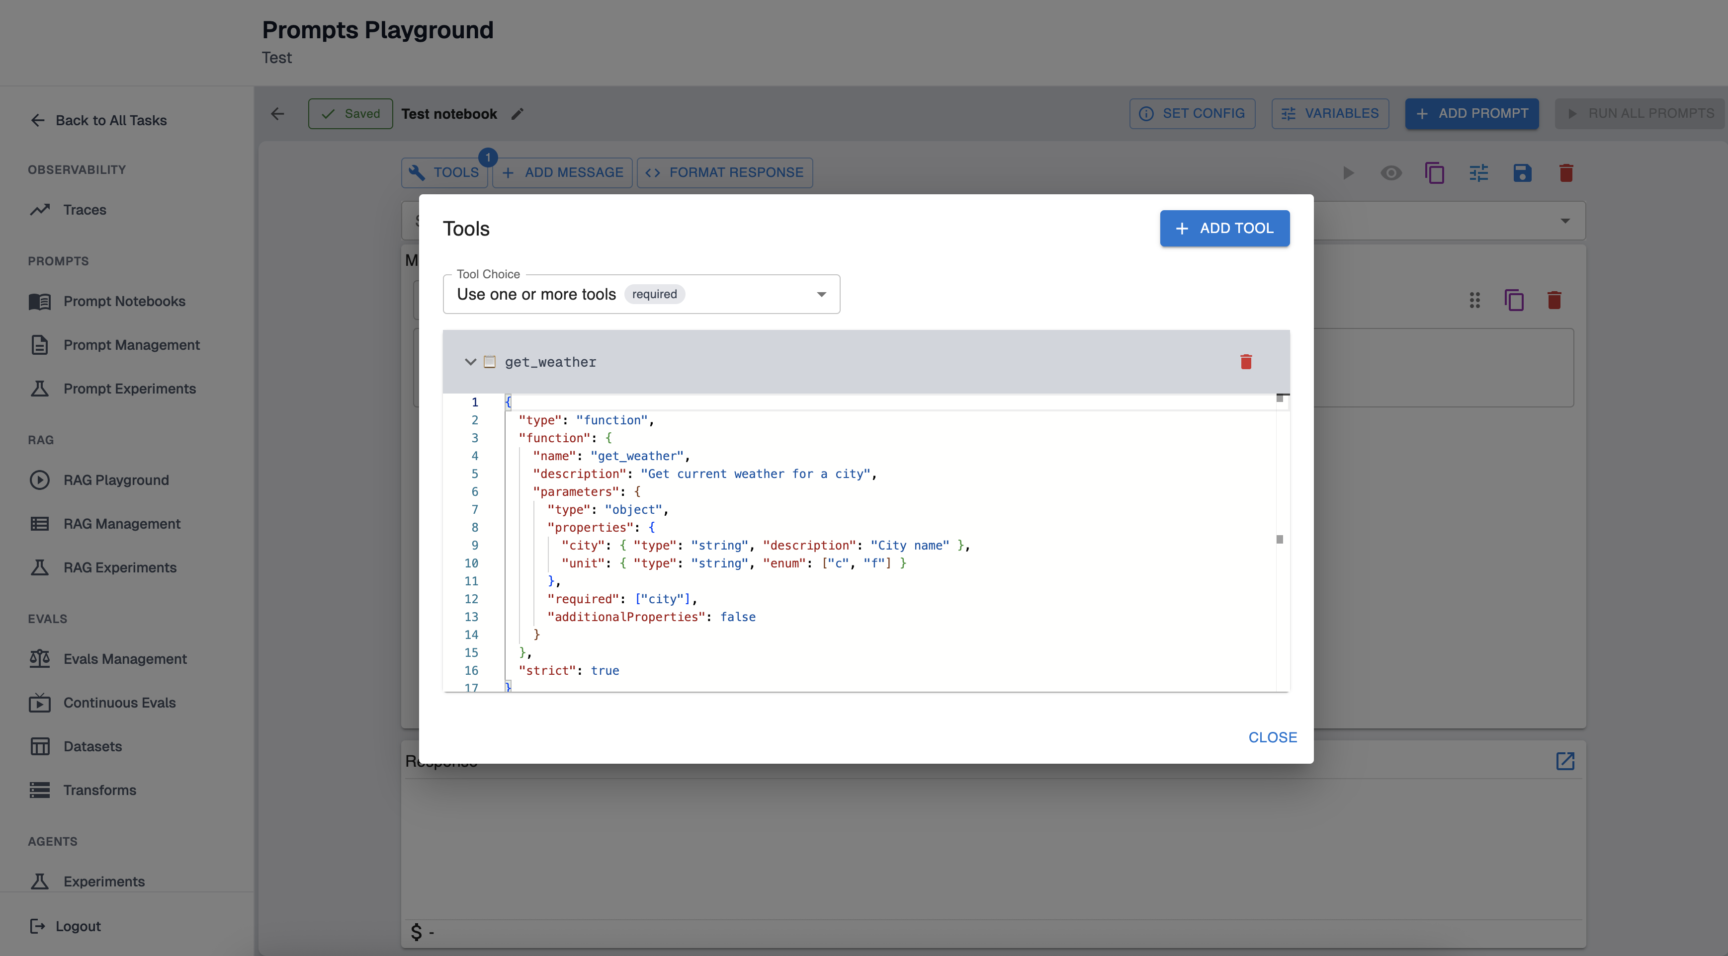Delete the get_weather tool with trash icon
This screenshot has height=956, width=1728.
(1246, 362)
